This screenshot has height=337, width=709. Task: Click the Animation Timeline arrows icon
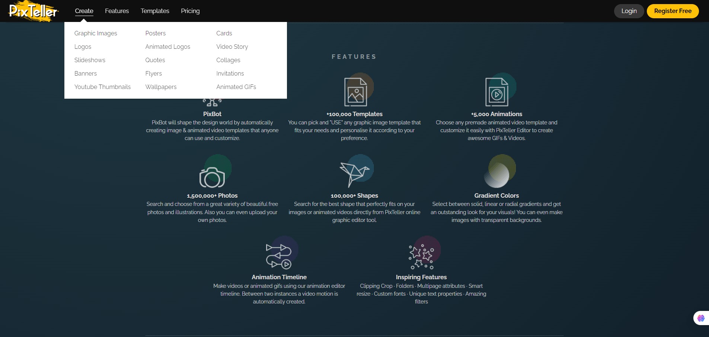coord(279,256)
